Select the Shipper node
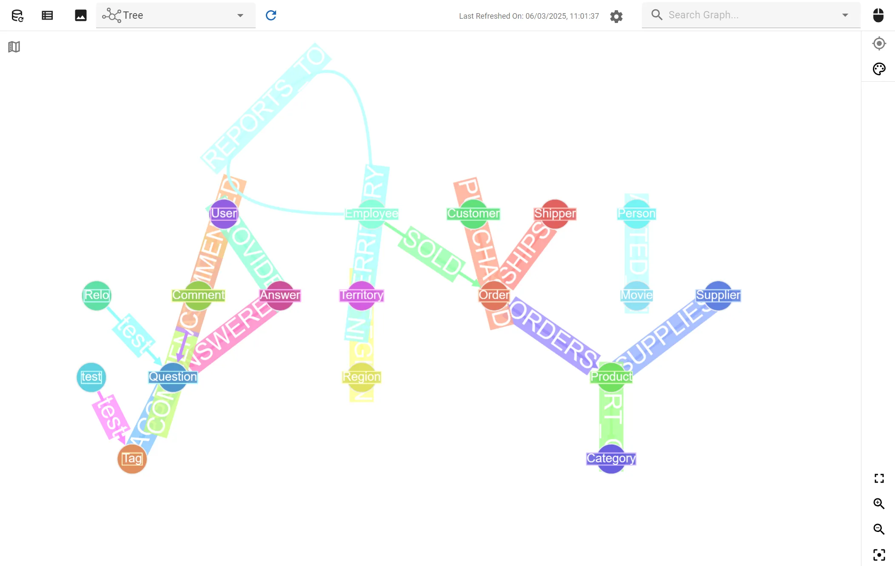 pos(555,213)
